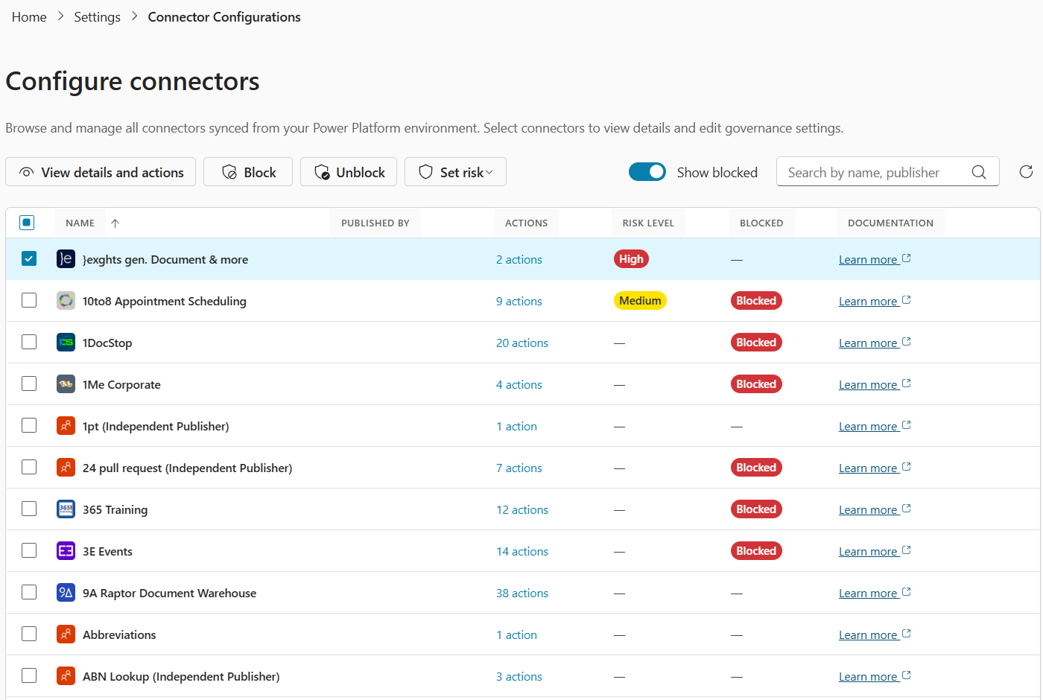Click the 24 pull request connector icon

[66, 467]
